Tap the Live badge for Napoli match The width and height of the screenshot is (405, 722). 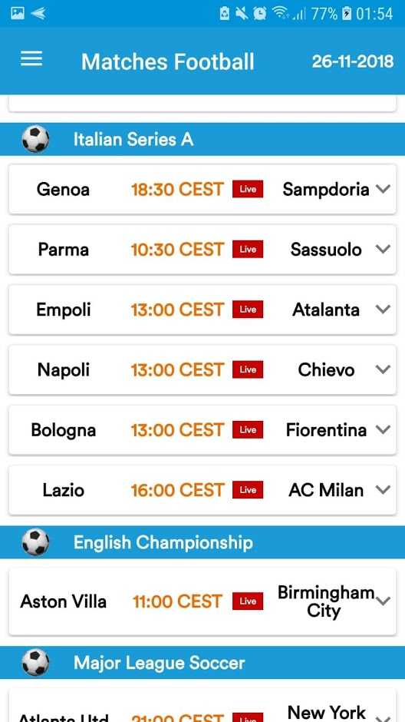[x=248, y=369]
